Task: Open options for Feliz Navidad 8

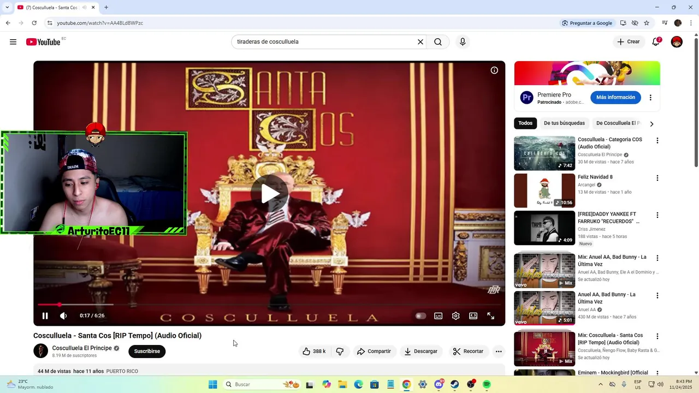Action: pos(657,178)
